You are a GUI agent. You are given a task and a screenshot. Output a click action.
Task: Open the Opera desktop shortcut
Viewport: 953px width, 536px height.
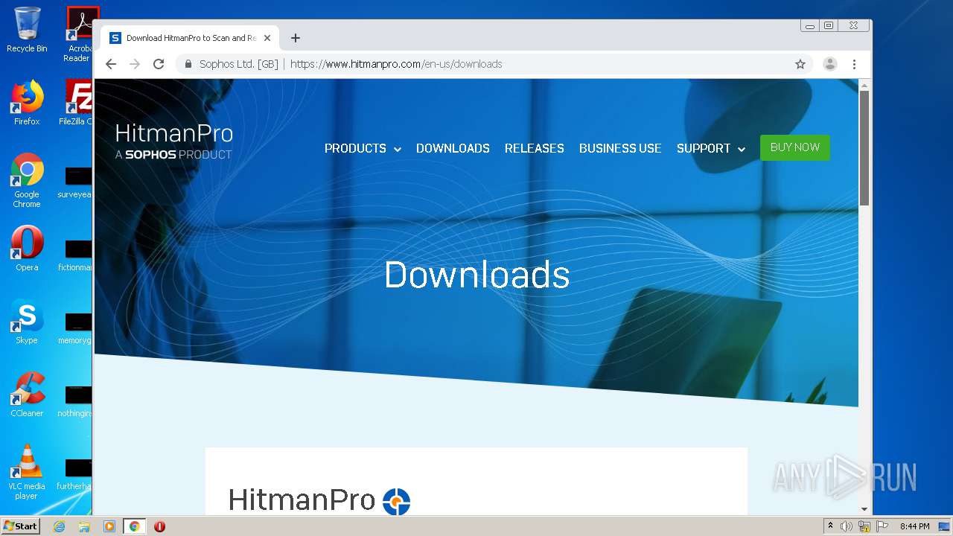click(x=27, y=249)
